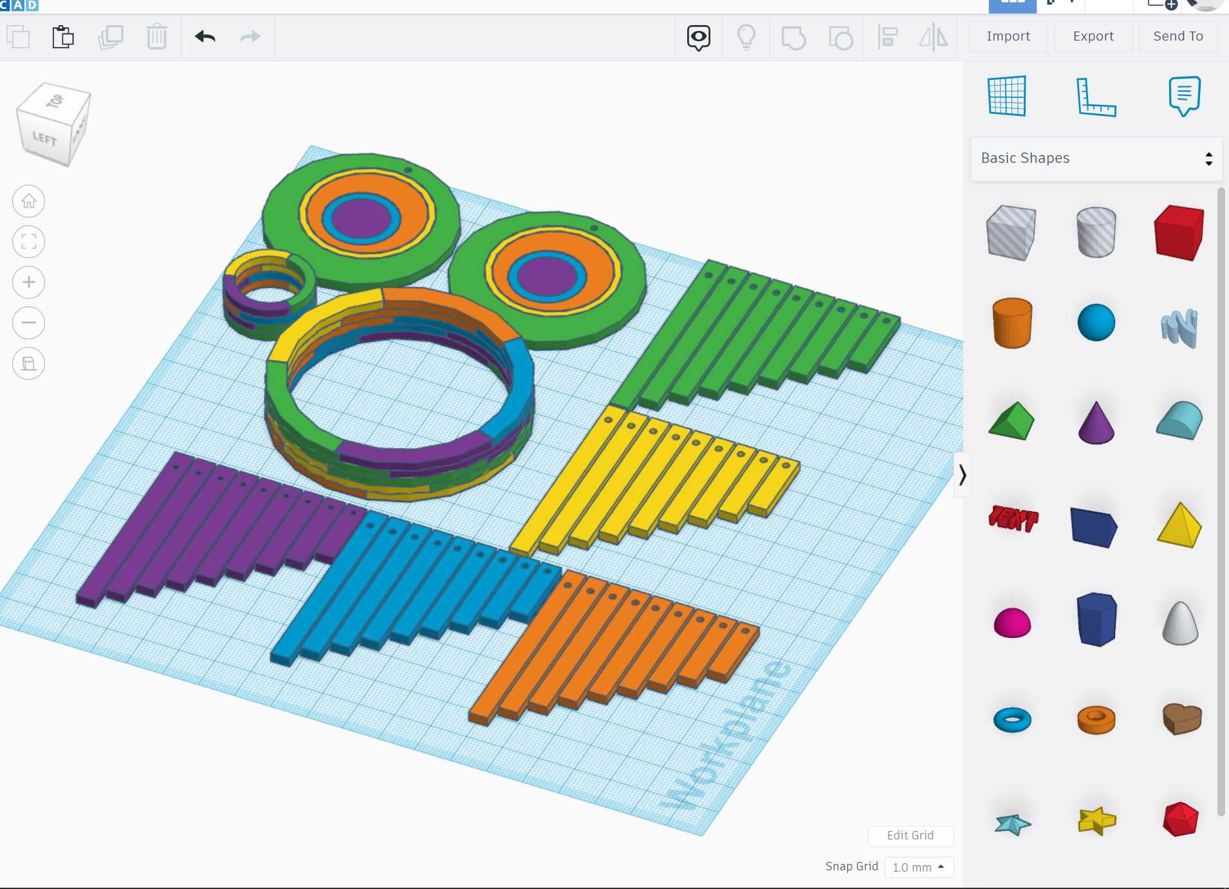This screenshot has width=1229, height=889.
Task: Toggle orthographic perspective view button
Action: [29, 364]
